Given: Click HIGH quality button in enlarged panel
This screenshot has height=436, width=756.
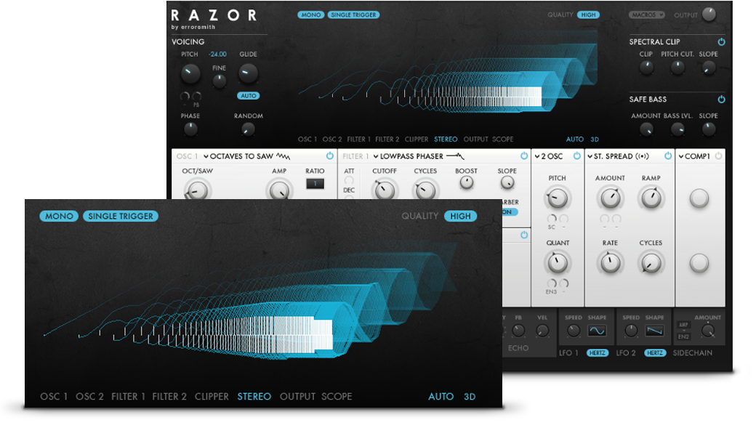Looking at the screenshot, I should click(460, 217).
